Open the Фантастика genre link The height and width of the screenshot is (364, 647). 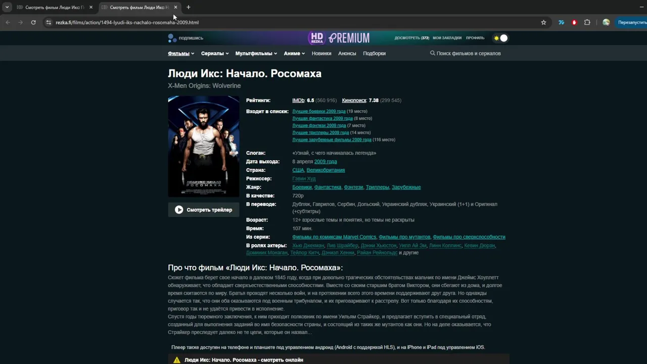(328, 188)
